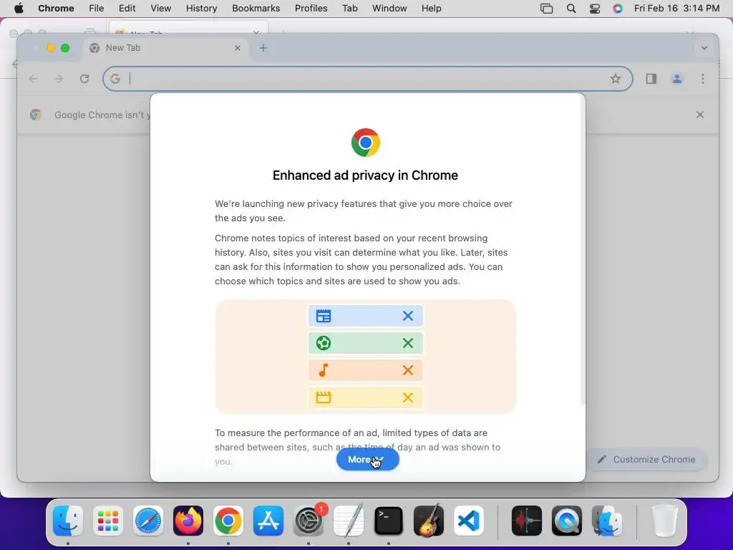Click the More button in the privacy dialog

367,459
